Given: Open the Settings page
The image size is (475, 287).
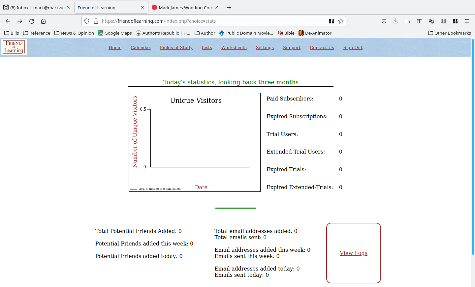Looking at the screenshot, I should (265, 47).
